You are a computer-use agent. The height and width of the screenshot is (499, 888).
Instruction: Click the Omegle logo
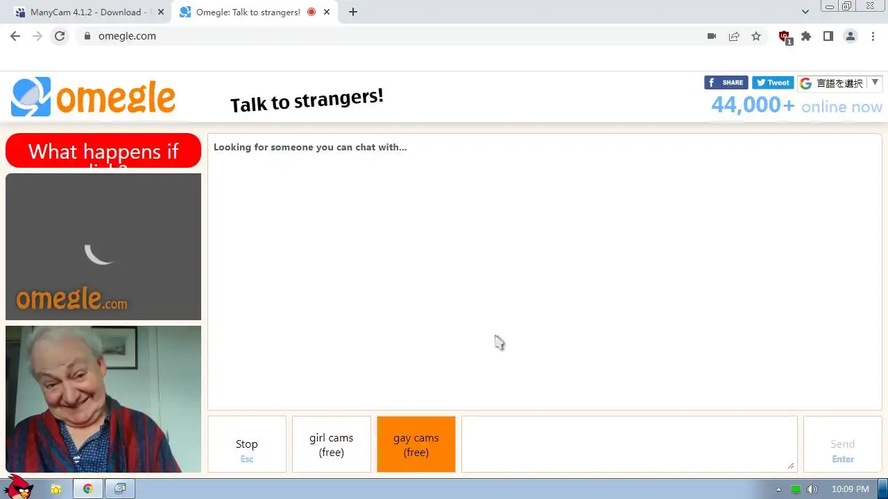pyautogui.click(x=93, y=97)
